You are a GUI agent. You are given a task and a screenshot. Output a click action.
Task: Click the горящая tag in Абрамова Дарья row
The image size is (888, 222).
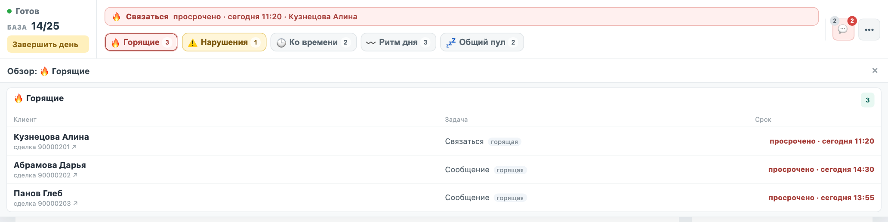point(510,170)
